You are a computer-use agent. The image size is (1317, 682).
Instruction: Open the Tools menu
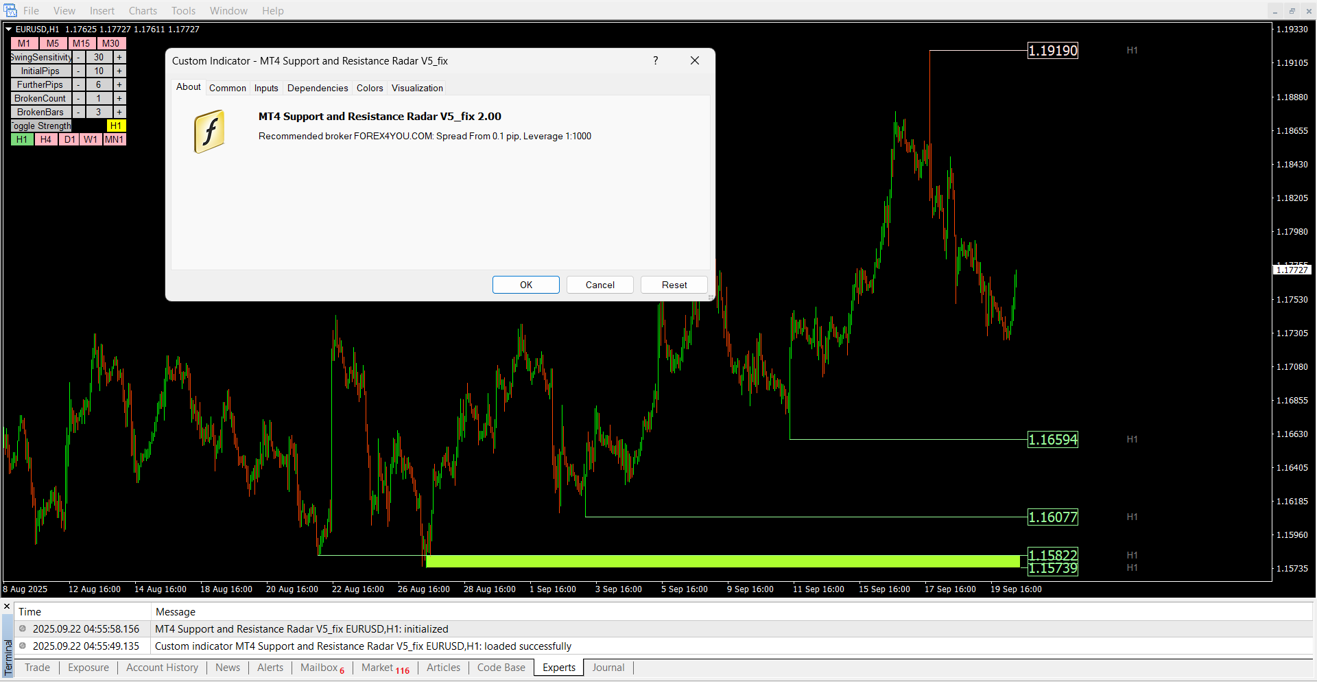[183, 10]
